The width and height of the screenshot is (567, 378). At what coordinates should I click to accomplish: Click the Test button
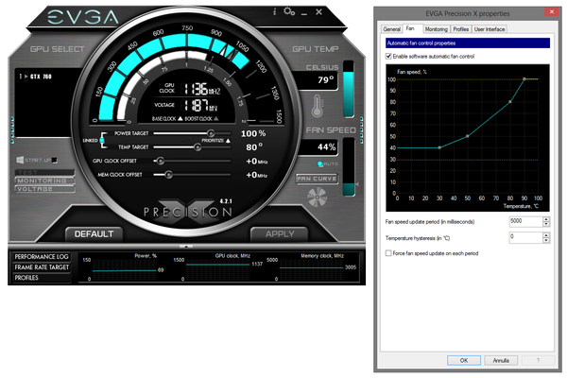coord(44,172)
